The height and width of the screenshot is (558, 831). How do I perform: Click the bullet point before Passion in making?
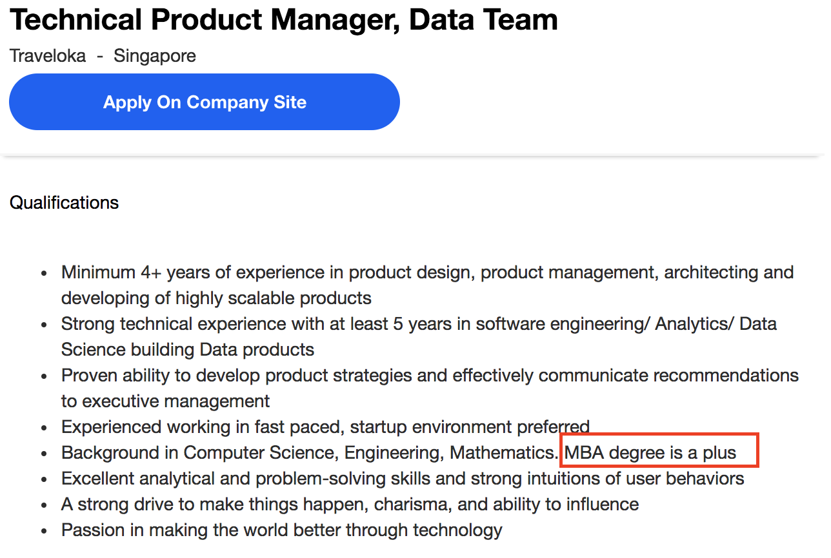pos(45,532)
